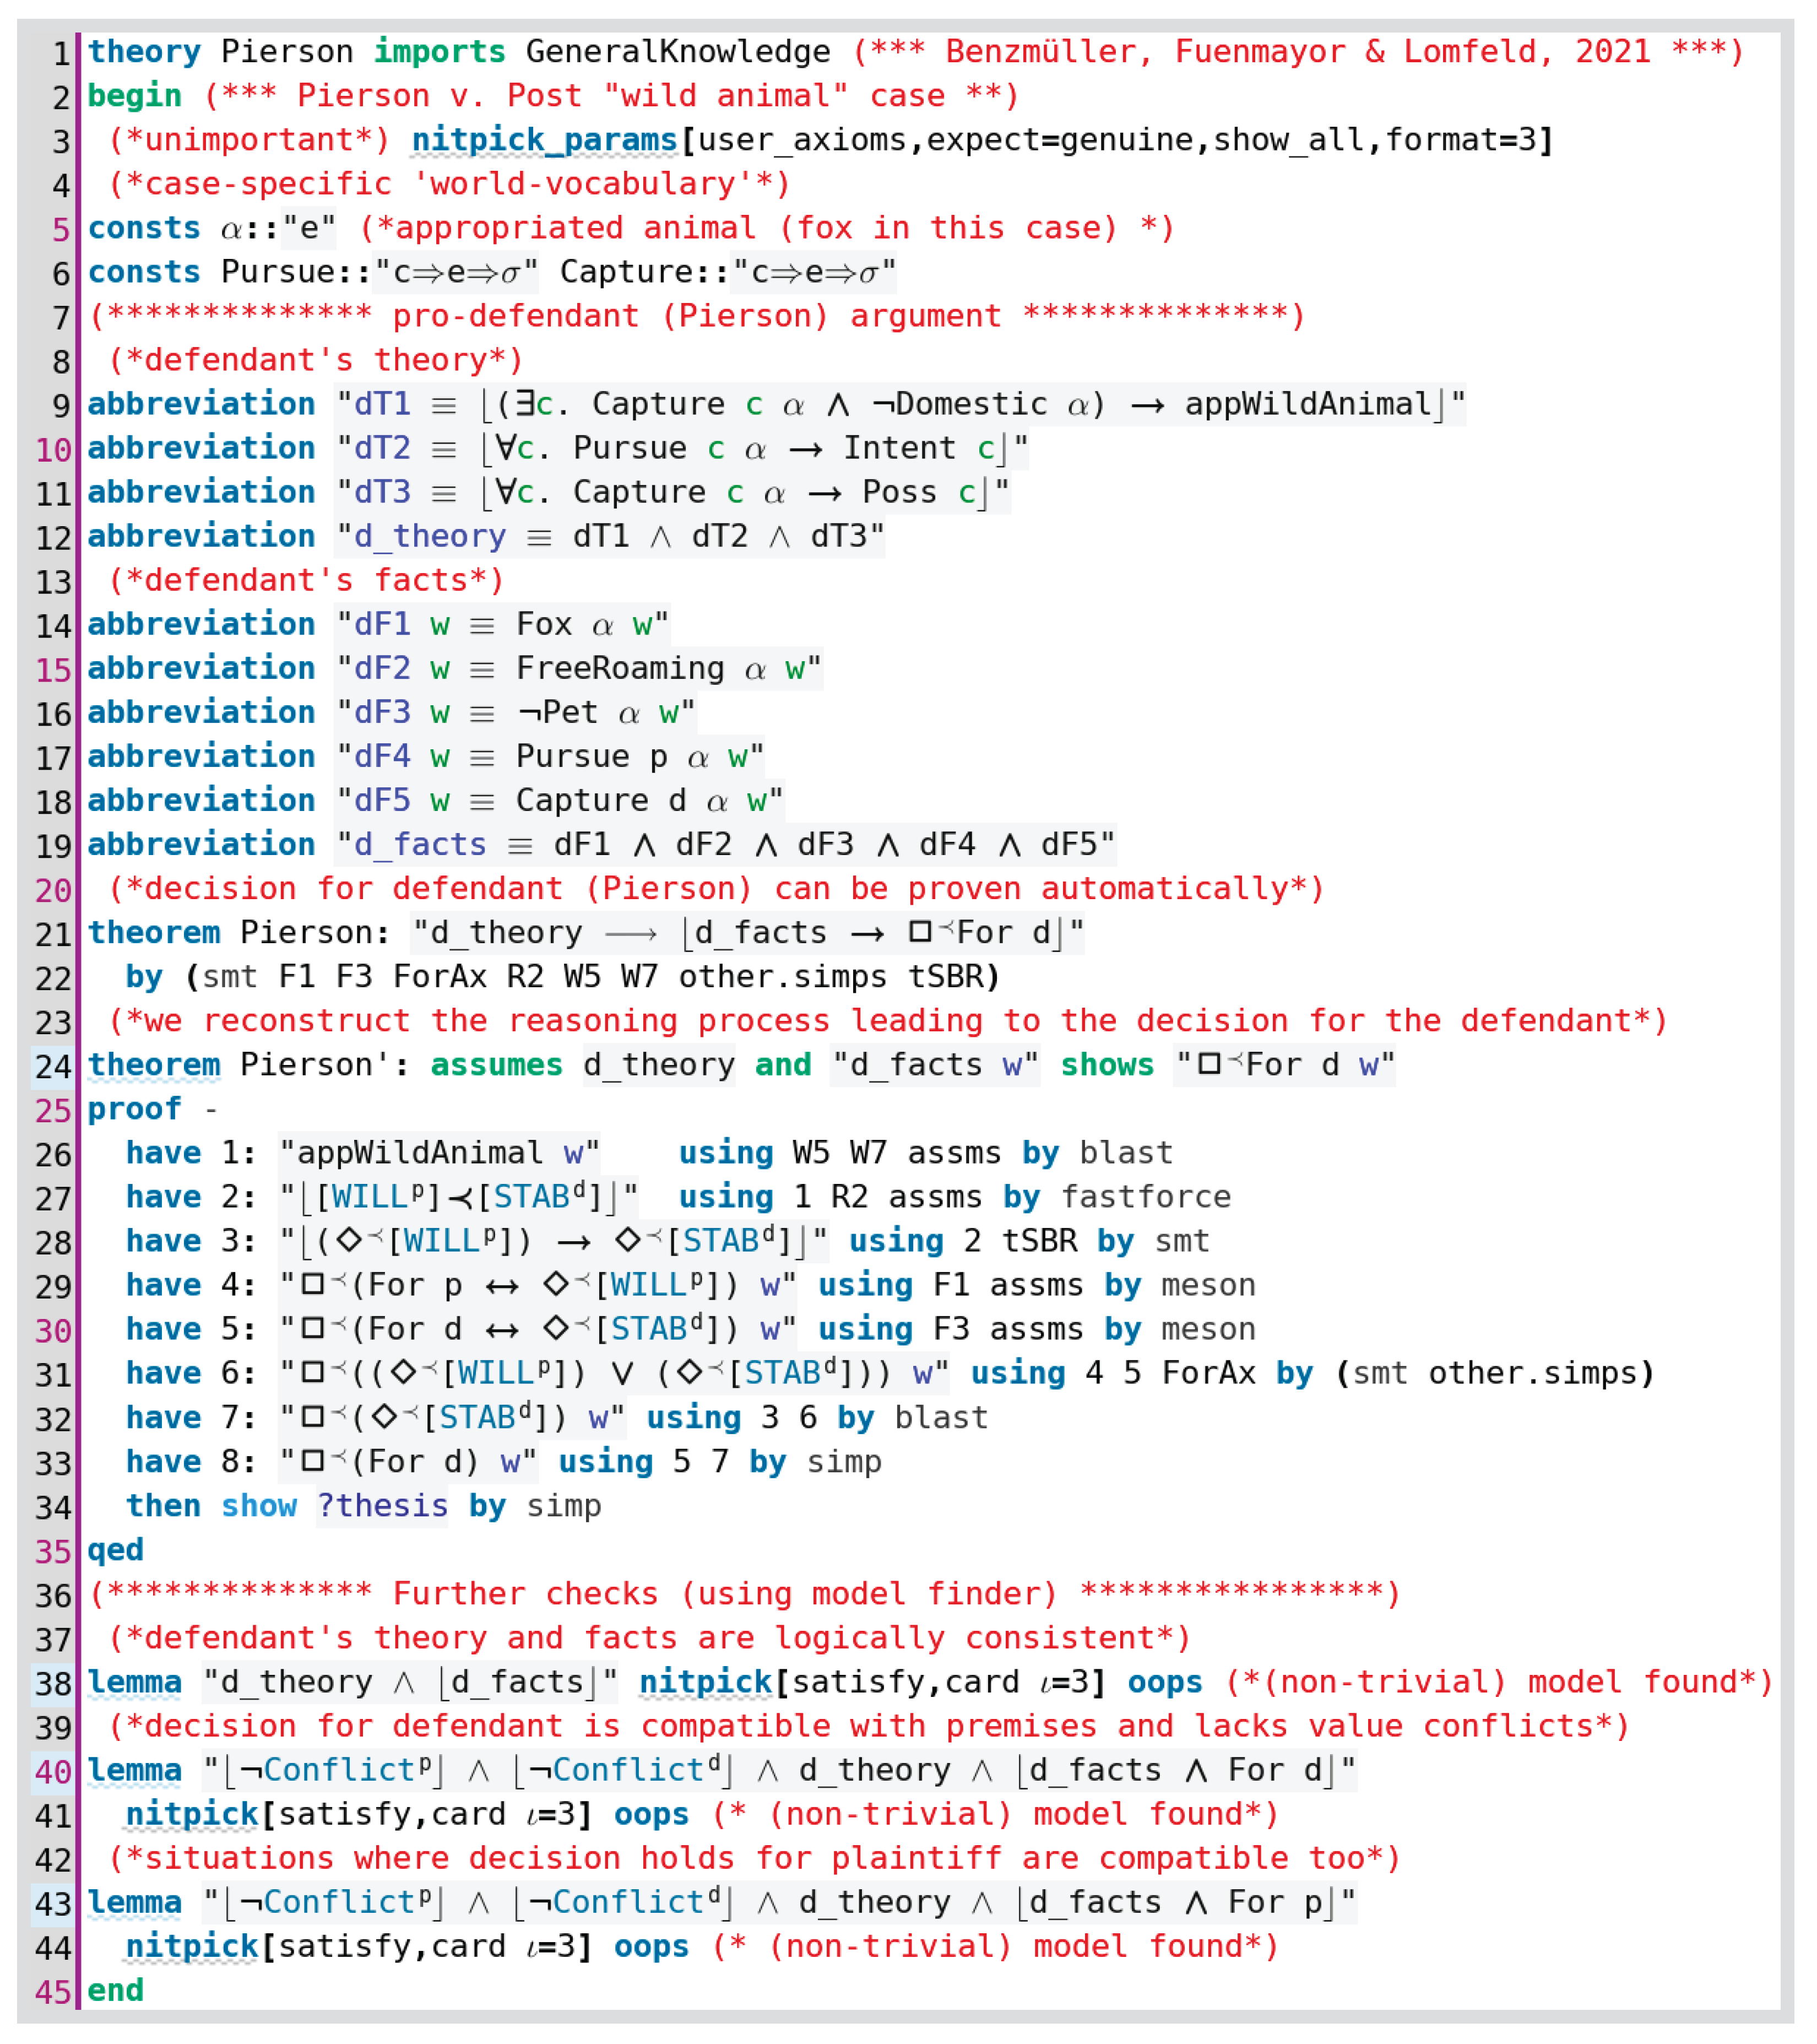The height and width of the screenshot is (2044, 1817).
Task: Click the 'proof' keyword on line 25
Action: [134, 1110]
